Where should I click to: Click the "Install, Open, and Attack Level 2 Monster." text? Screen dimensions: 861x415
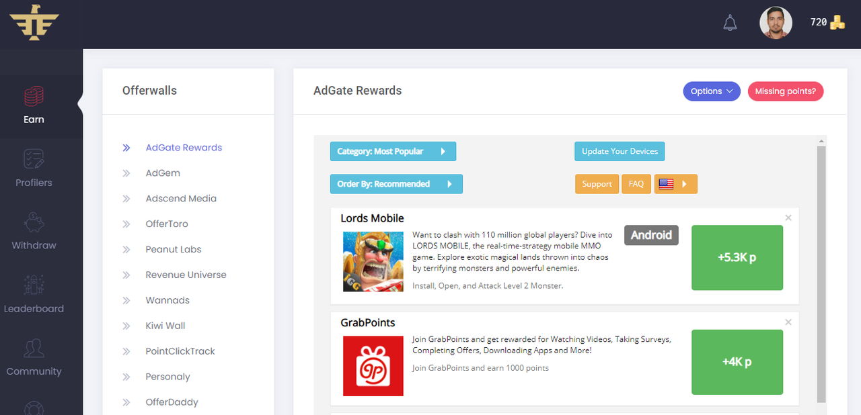click(x=488, y=285)
